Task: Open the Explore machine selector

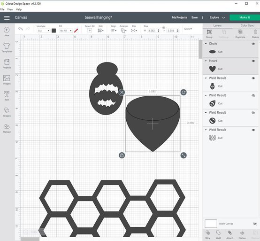Action: [x=217, y=17]
